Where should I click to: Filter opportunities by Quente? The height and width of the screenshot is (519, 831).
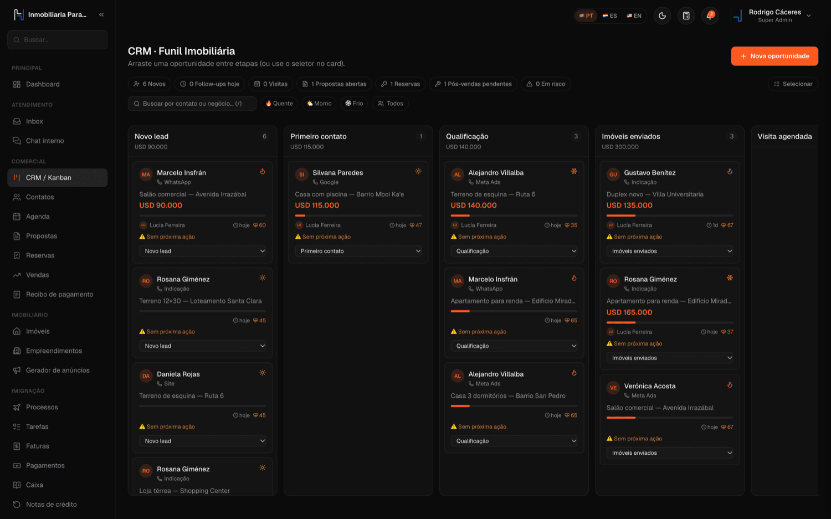(279, 104)
